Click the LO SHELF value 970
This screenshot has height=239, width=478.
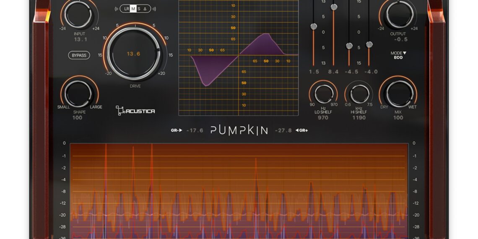click(x=323, y=118)
